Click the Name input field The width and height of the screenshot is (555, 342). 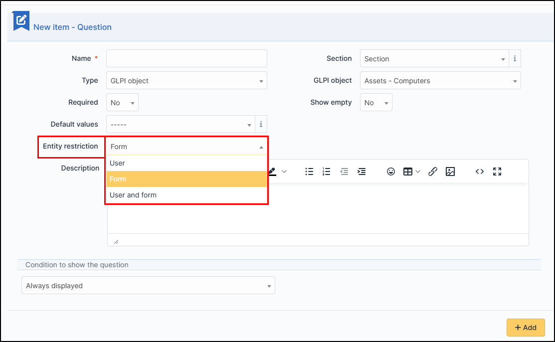click(186, 58)
